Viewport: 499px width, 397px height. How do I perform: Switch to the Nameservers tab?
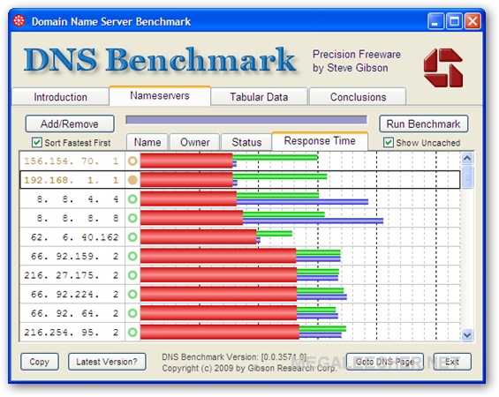(x=160, y=95)
